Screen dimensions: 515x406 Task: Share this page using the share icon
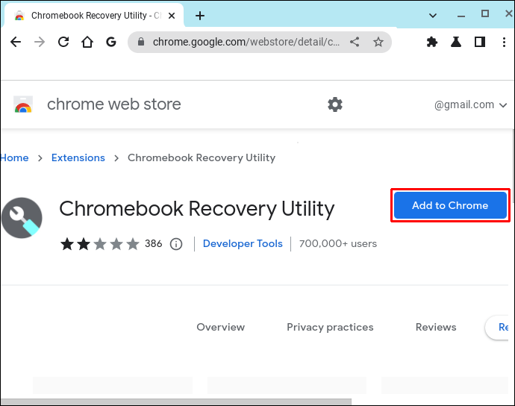click(x=355, y=42)
